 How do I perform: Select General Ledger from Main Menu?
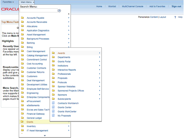click(x=34, y=118)
